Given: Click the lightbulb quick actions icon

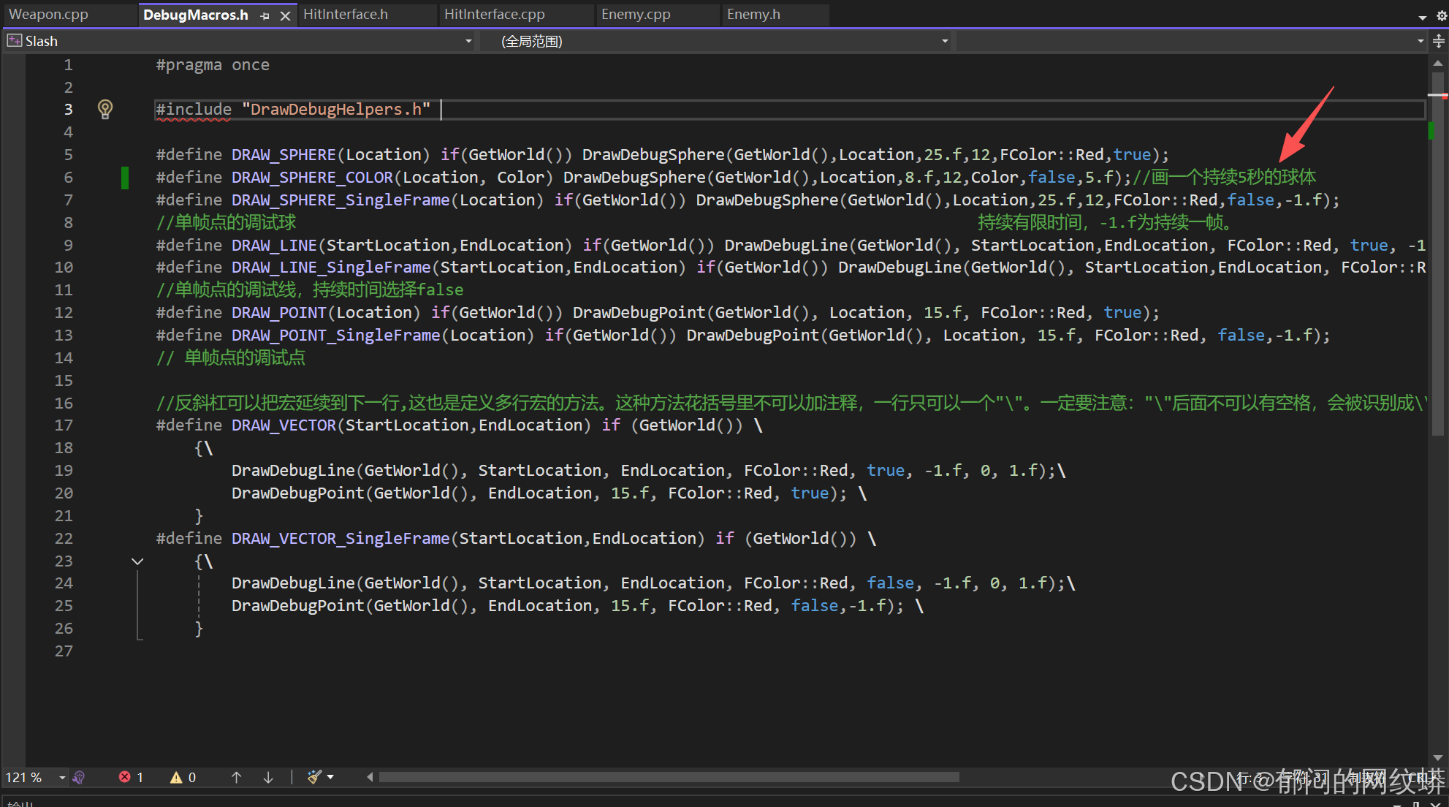Looking at the screenshot, I should click(105, 110).
